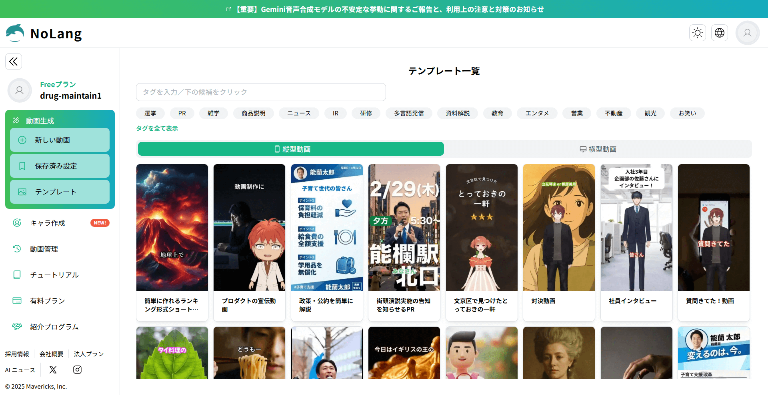The height and width of the screenshot is (395, 768).
Task: Open 有料プラン in sidebar
Action: [48, 301]
